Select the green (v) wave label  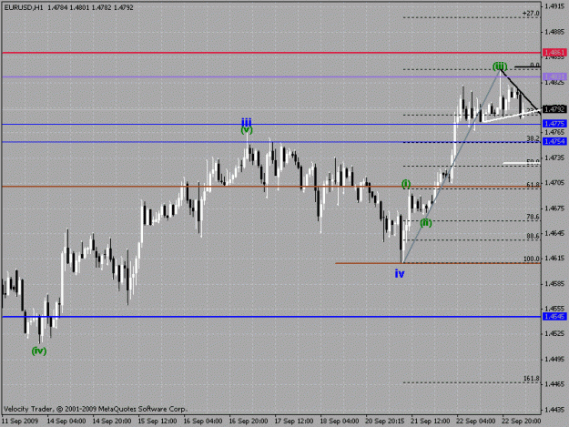click(x=247, y=129)
